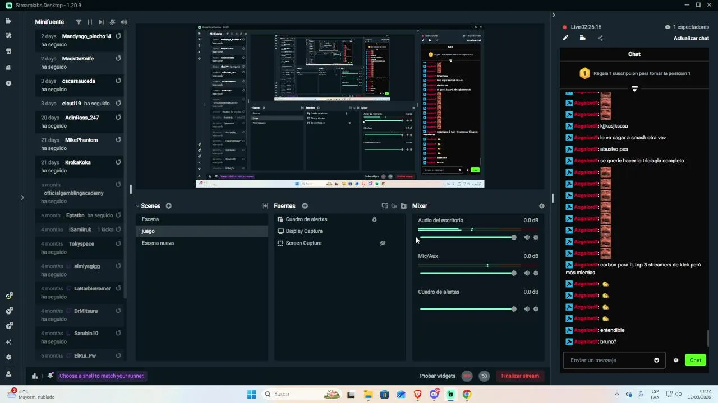
Task: Open the Recordings play icon in sidebar
Action: coord(8,83)
